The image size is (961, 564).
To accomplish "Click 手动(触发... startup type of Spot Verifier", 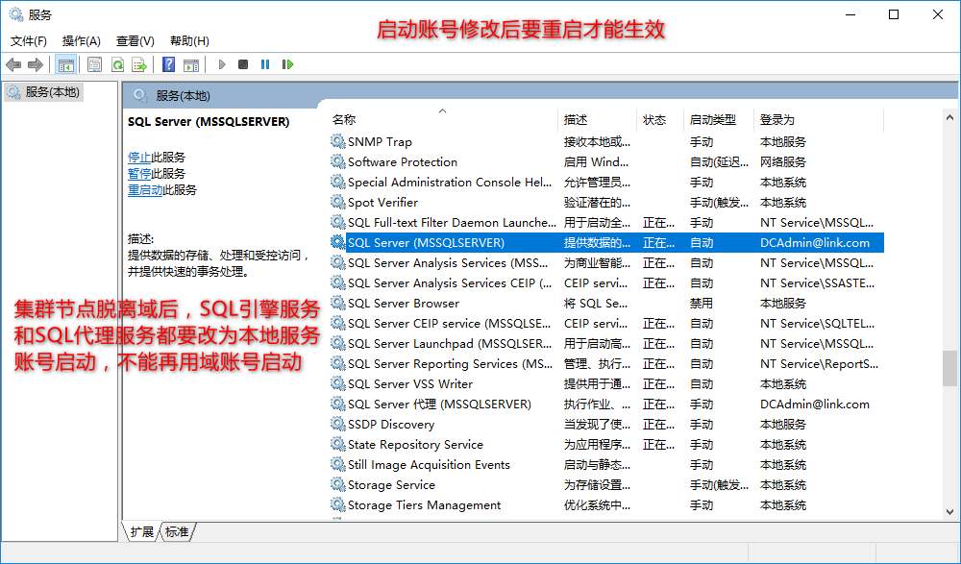I will point(719,203).
